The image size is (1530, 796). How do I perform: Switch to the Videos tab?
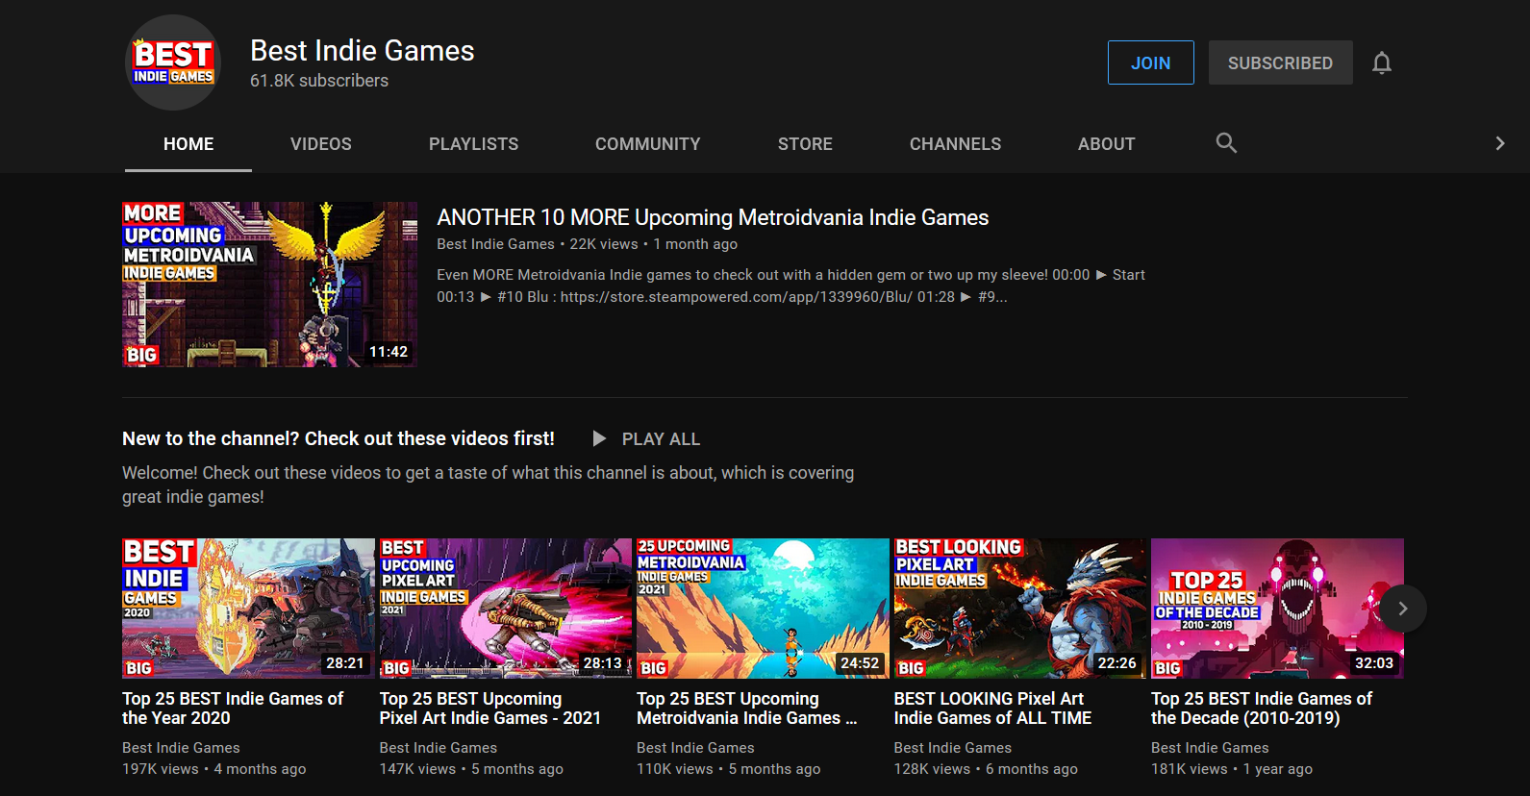(x=321, y=144)
